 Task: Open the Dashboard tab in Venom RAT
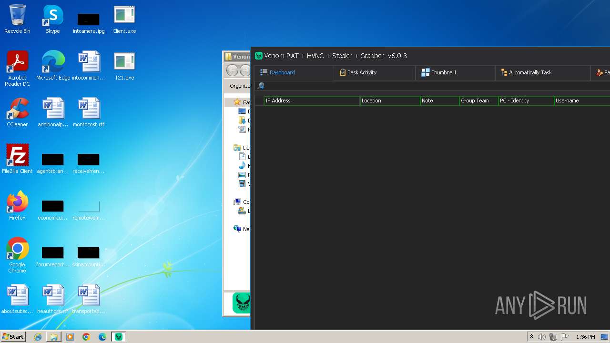(x=277, y=72)
